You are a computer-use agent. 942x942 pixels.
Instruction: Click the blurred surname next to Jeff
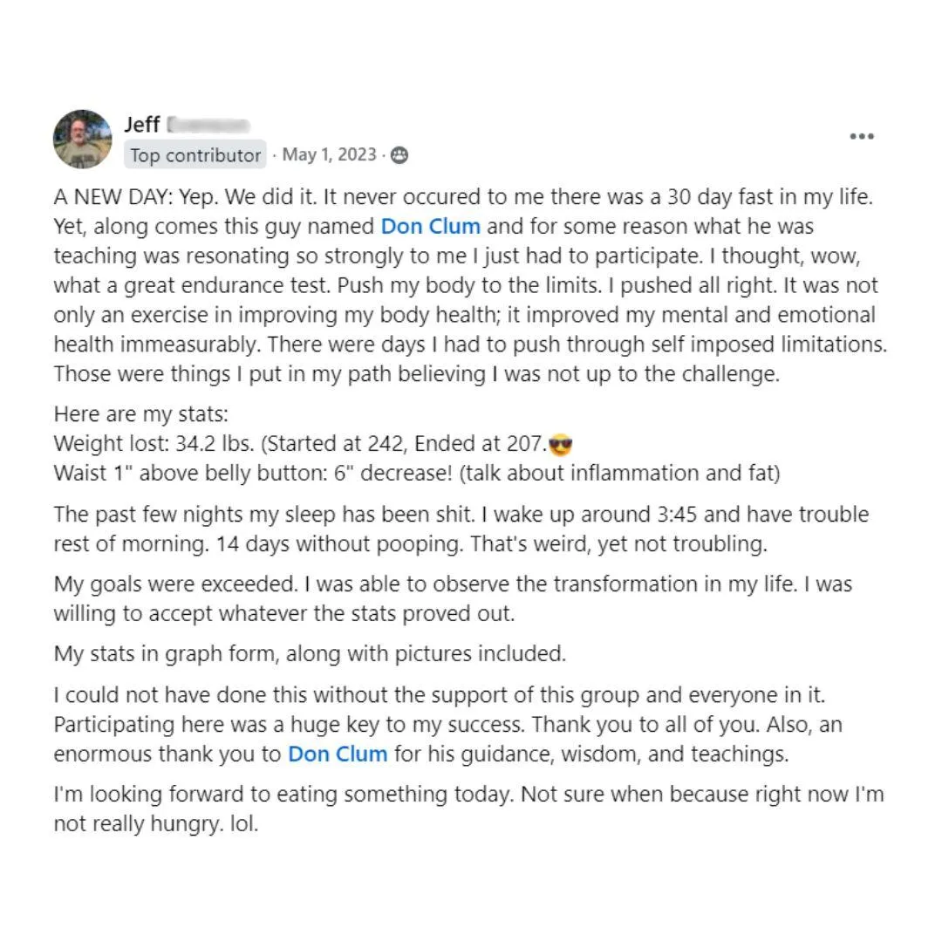[x=208, y=125]
